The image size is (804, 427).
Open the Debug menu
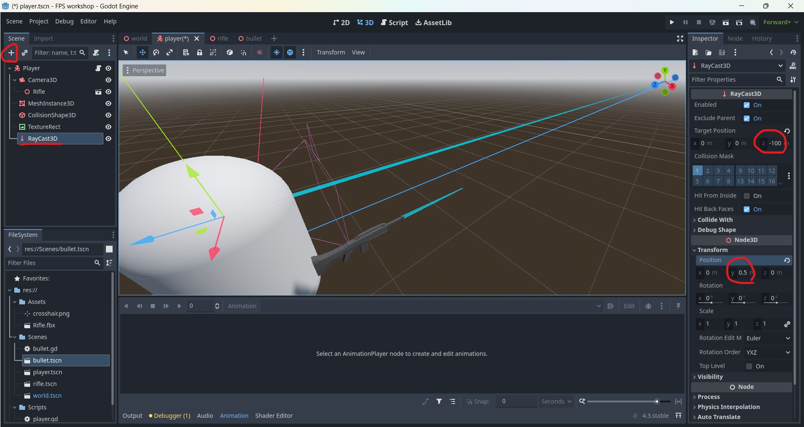coord(64,21)
